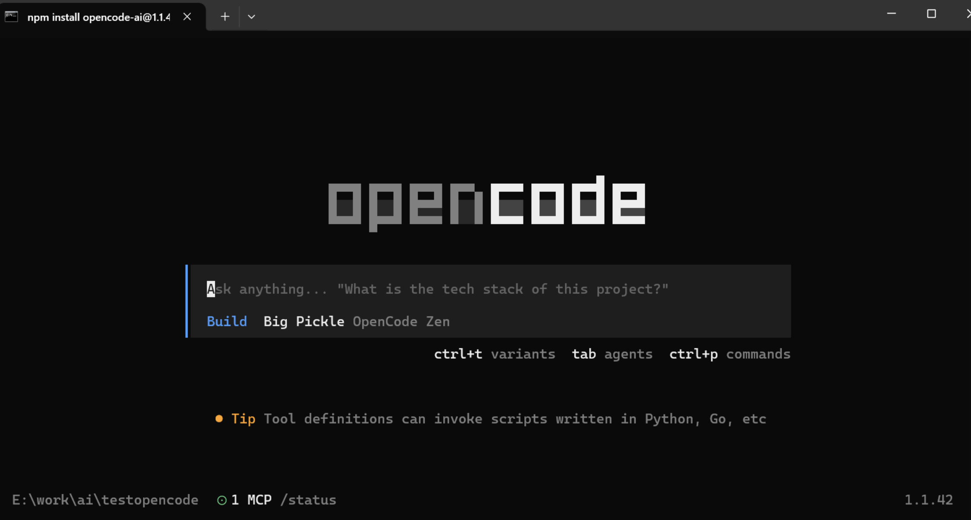Click the opencode pixel logo
The width and height of the screenshot is (971, 520).
pyautogui.click(x=486, y=203)
